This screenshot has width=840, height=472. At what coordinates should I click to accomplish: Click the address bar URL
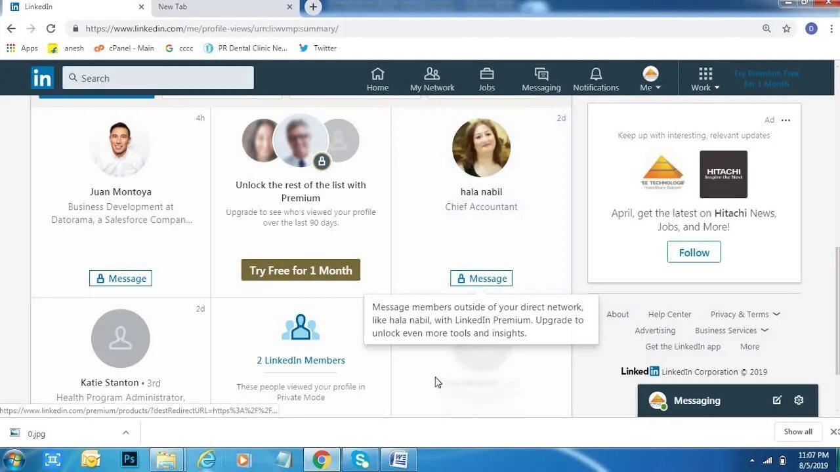click(212, 29)
